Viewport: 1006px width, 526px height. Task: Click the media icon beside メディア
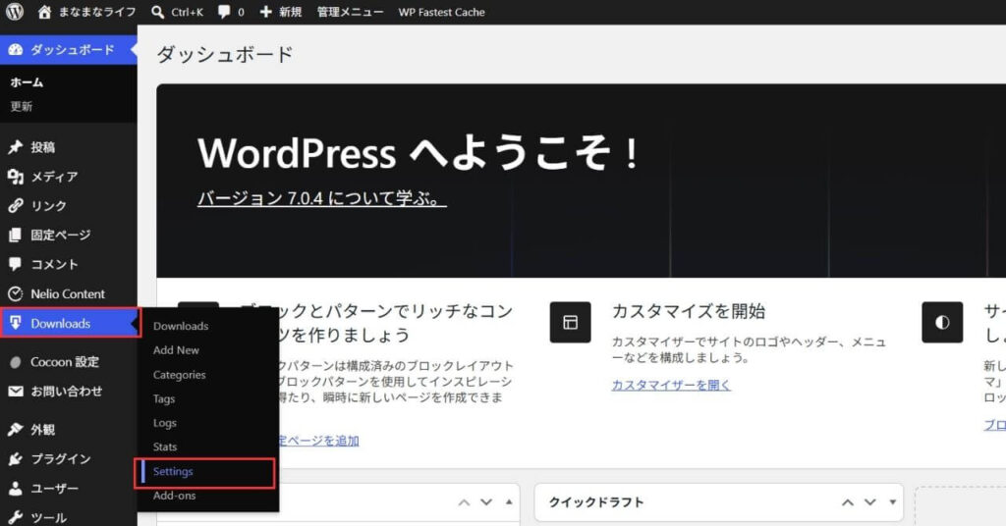coord(16,177)
